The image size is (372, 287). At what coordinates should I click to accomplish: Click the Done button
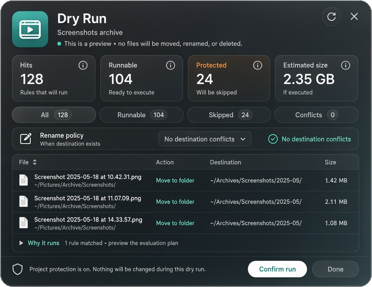[335, 269]
